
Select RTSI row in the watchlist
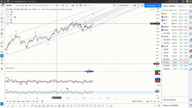pyautogui.click(x=175, y=14)
